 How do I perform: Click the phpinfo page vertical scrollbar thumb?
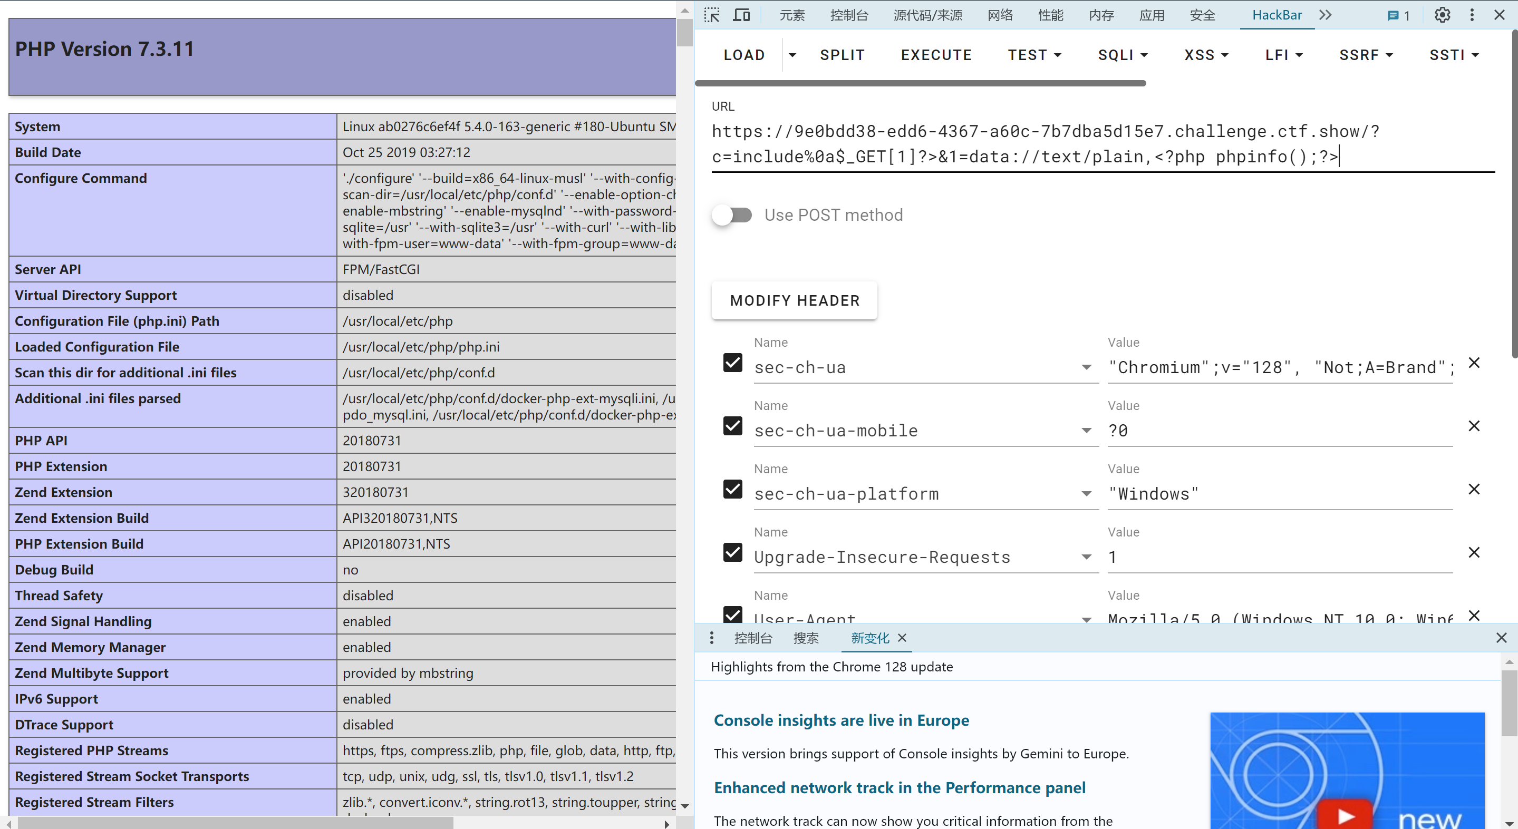coord(684,32)
